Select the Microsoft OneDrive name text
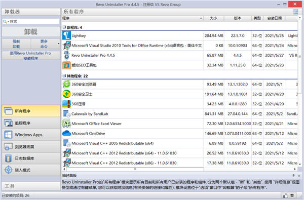304x200 pixels. [88, 134]
